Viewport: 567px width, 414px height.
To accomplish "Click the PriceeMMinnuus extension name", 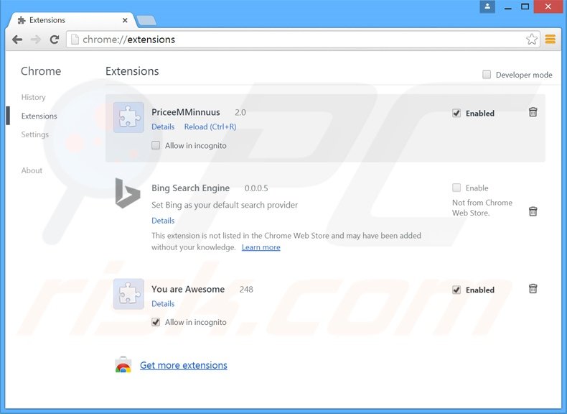I will (185, 112).
